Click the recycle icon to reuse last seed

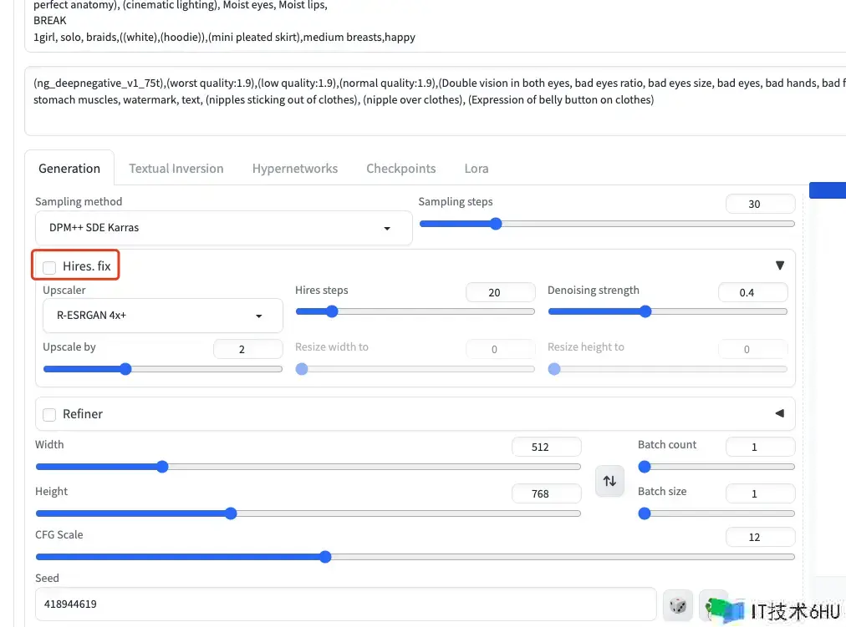click(713, 604)
